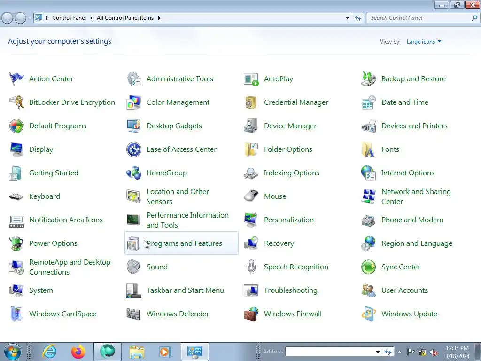Open the Windows Firewall brick wall icon
Screen dimensions: 481x361
pos(251,314)
